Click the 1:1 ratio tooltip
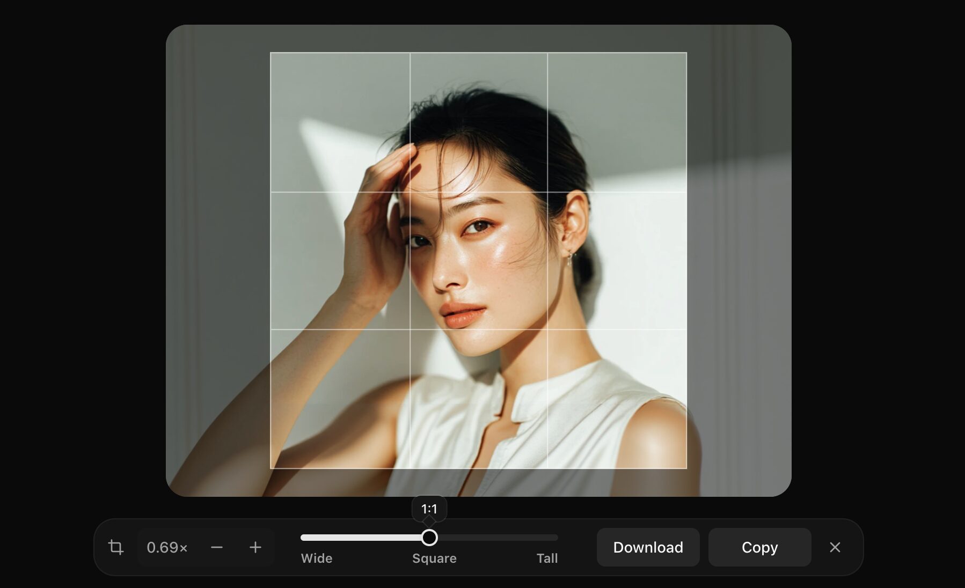The width and height of the screenshot is (965, 588). 429,509
